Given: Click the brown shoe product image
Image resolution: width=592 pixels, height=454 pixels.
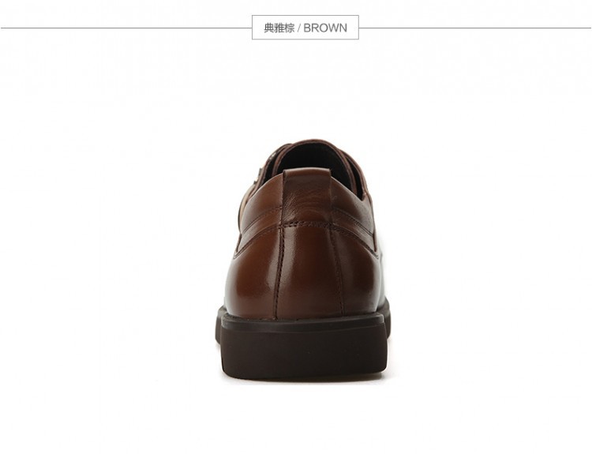Looking at the screenshot, I should coord(303,259).
